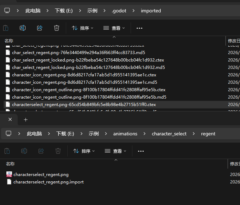Viewport: 240px width, 205px height.
Task: Expand chevron after character_select in breadcrumb
Action: [x=194, y=134]
